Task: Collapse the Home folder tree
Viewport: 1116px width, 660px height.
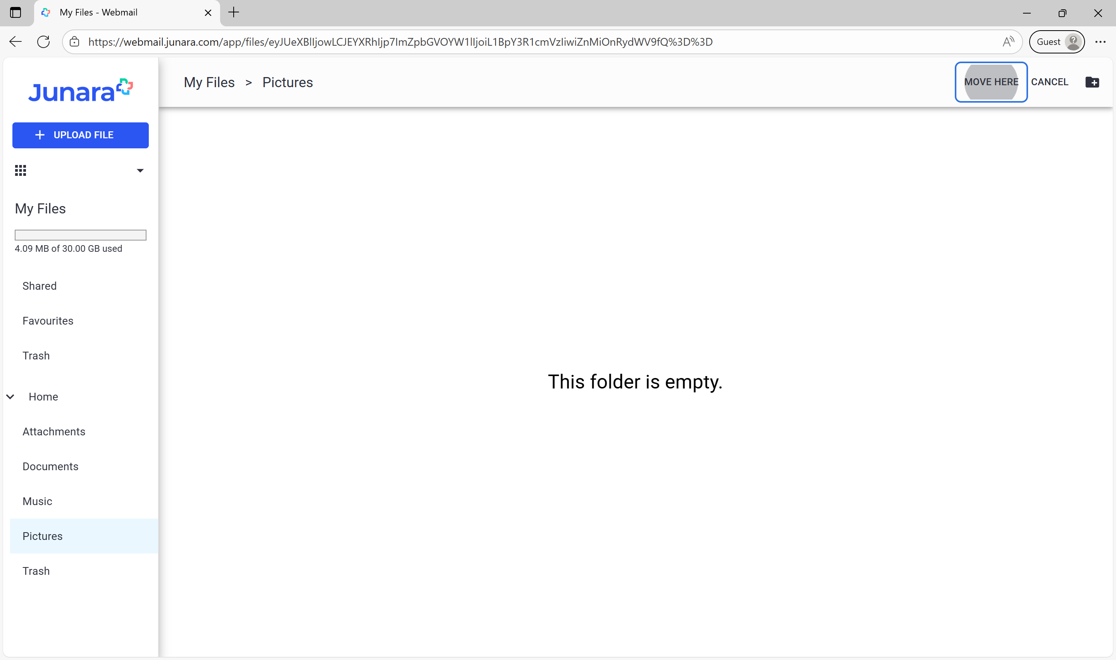Action: pos(10,397)
